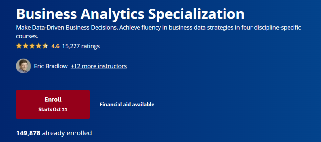Open the +12 more instructors link
This screenshot has width=321, height=142.
tap(98, 66)
